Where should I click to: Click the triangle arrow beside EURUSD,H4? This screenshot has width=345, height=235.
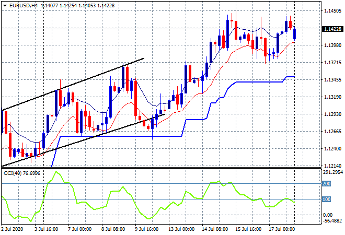(5, 6)
